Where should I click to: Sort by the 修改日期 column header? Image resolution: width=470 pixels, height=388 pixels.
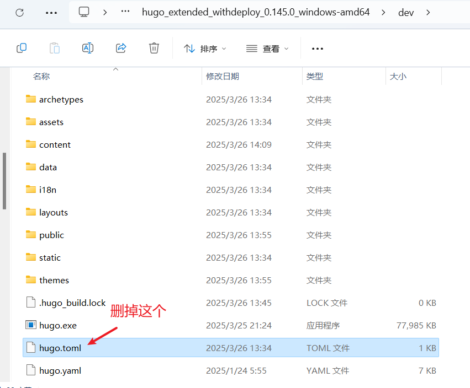(223, 77)
